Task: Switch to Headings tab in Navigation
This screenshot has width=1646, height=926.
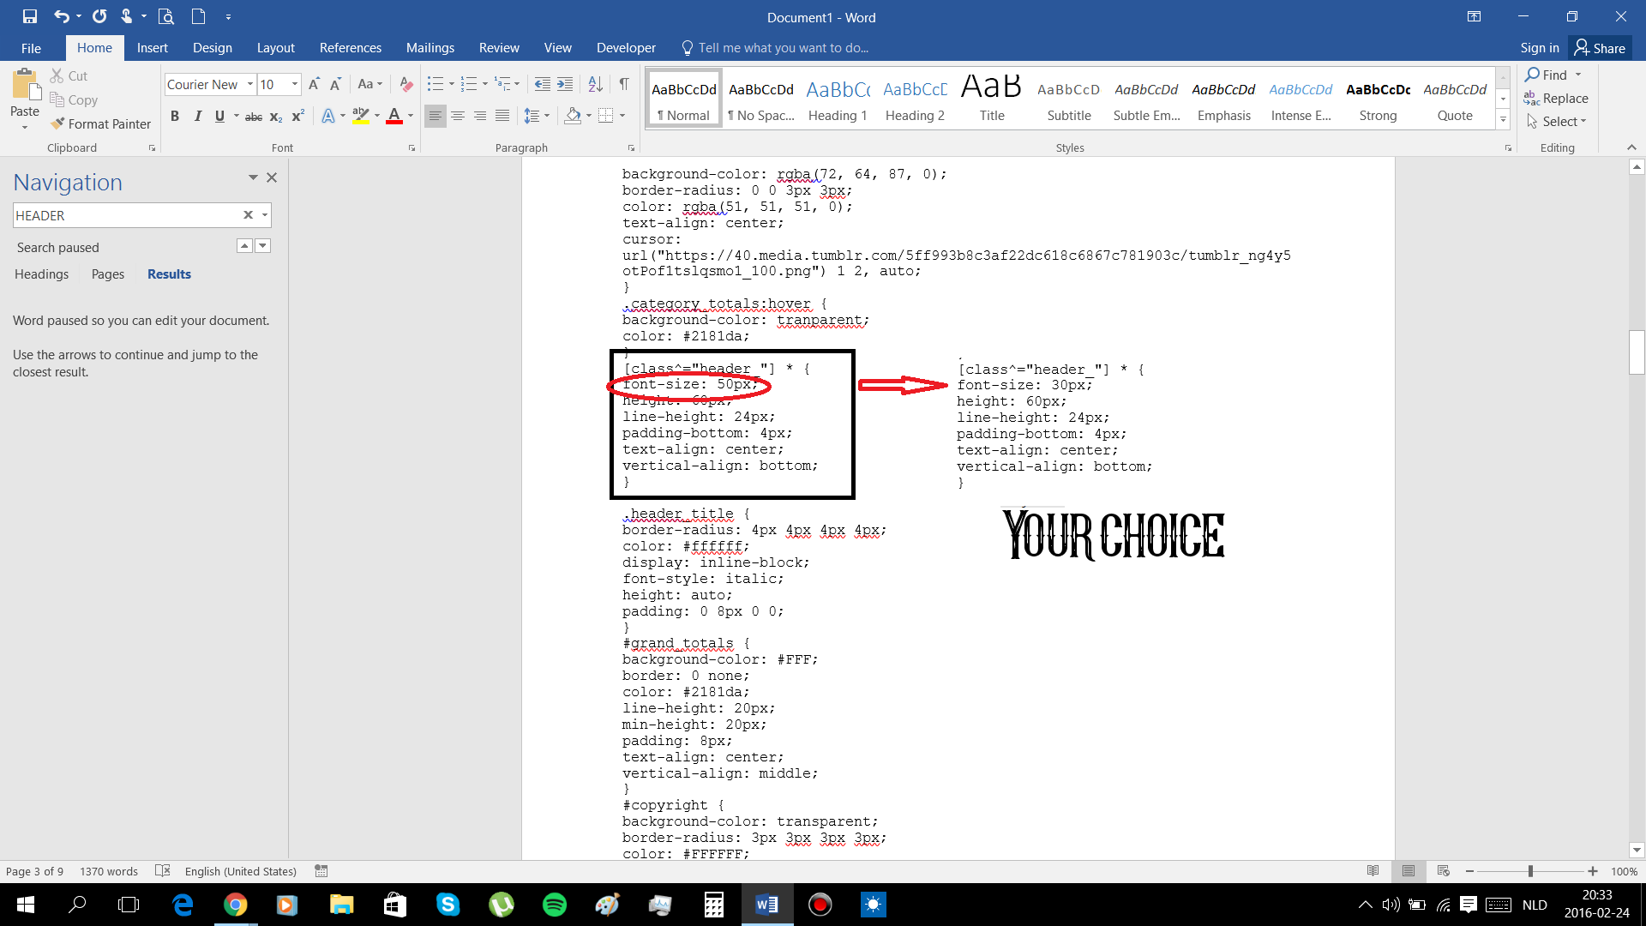Action: tap(41, 274)
